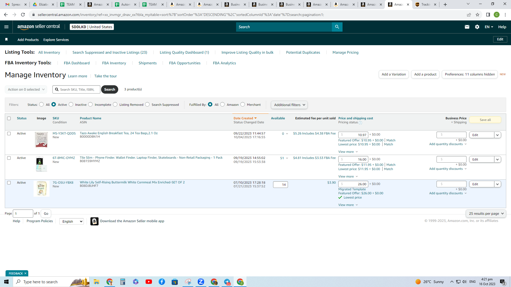The image size is (511, 287).
Task: Select the Inactive status filter
Action: [71, 104]
